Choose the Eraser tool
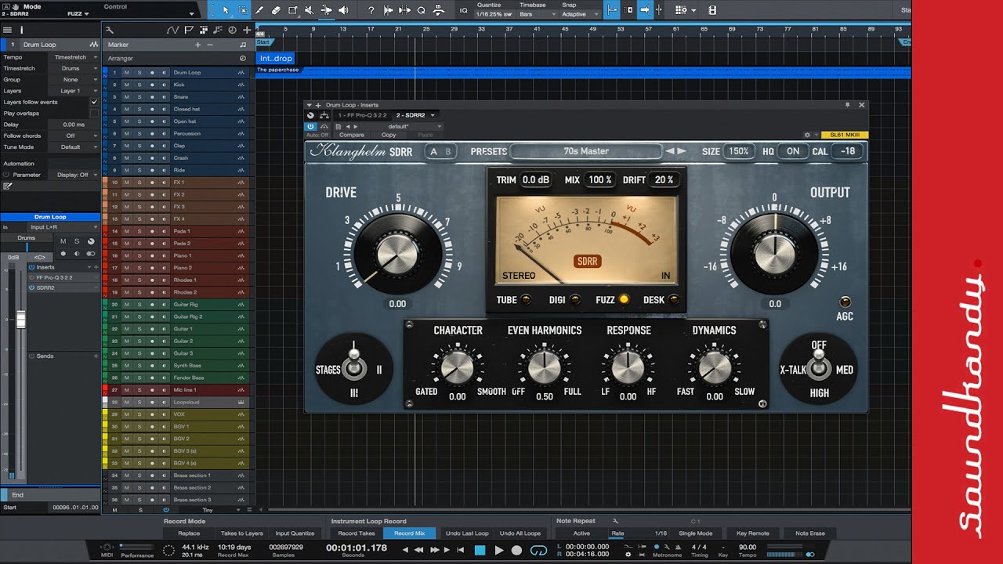Viewport: 1003px width, 564px height. (x=276, y=10)
